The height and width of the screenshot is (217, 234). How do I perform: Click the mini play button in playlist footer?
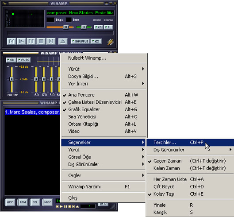click(x=61, y=206)
